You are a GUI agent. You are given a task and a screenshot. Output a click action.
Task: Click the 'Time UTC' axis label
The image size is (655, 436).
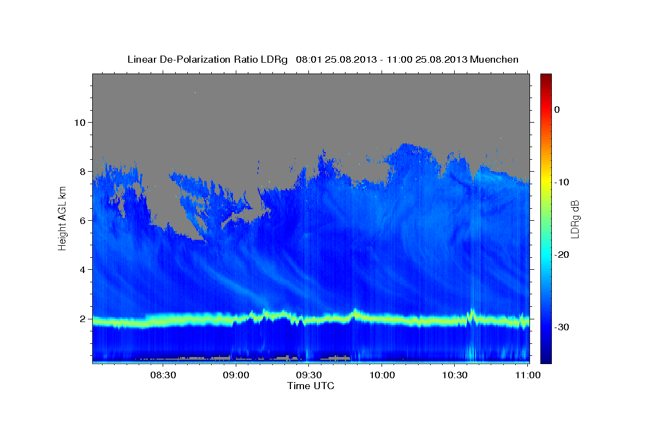[311, 386]
